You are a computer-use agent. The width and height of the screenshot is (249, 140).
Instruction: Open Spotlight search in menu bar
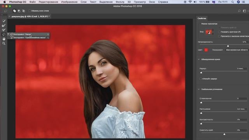[233, 2]
